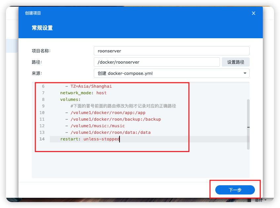Click the network_mode: host line
Viewport: 280px width, 208px height.
83,93
